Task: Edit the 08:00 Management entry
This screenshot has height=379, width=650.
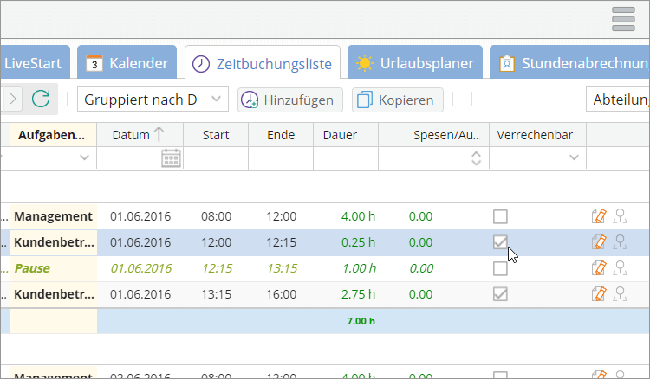Action: click(598, 216)
